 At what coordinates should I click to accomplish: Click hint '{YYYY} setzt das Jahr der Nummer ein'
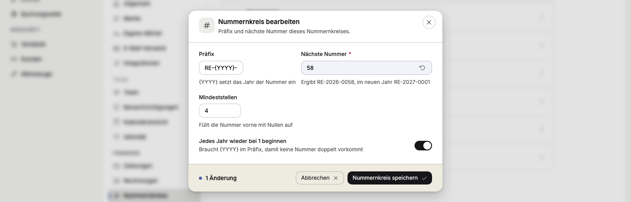247,82
